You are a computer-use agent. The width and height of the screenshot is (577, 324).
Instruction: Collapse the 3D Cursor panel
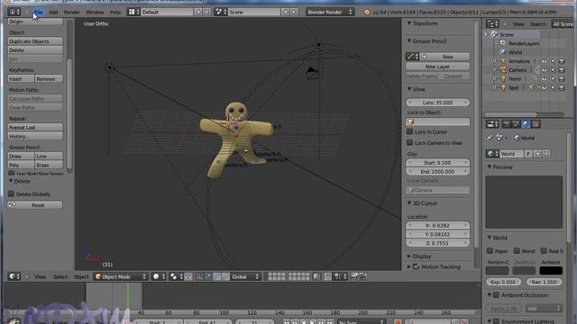409,203
